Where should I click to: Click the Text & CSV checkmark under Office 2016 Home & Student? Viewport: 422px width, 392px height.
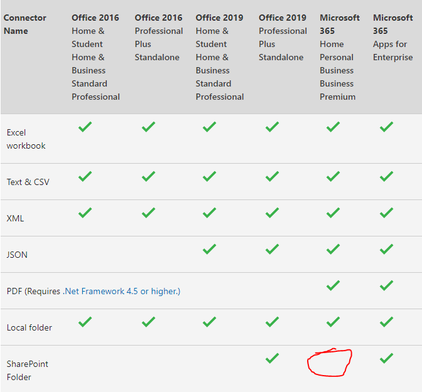click(x=85, y=176)
